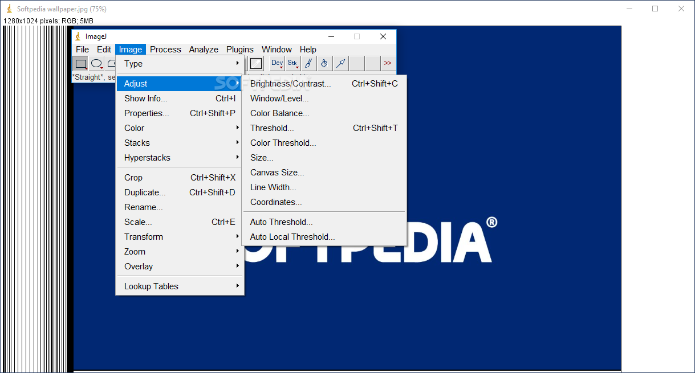Screen dimensions: 695x373
Task: Open the Stk stacks menu tool
Action: [x=292, y=63]
